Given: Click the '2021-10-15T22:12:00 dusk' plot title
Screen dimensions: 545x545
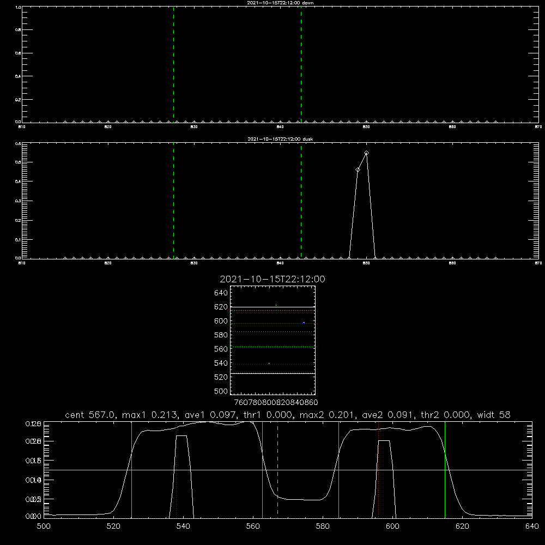Looking at the screenshot, I should (x=280, y=139).
